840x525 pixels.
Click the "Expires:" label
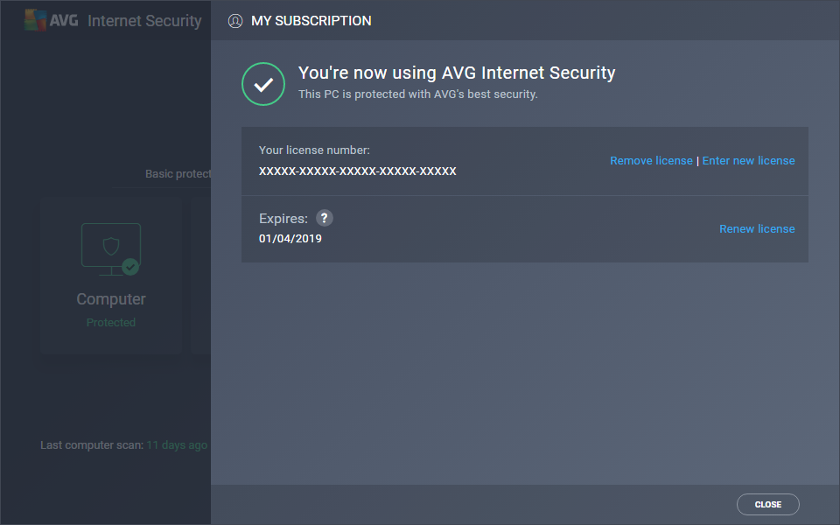(283, 219)
